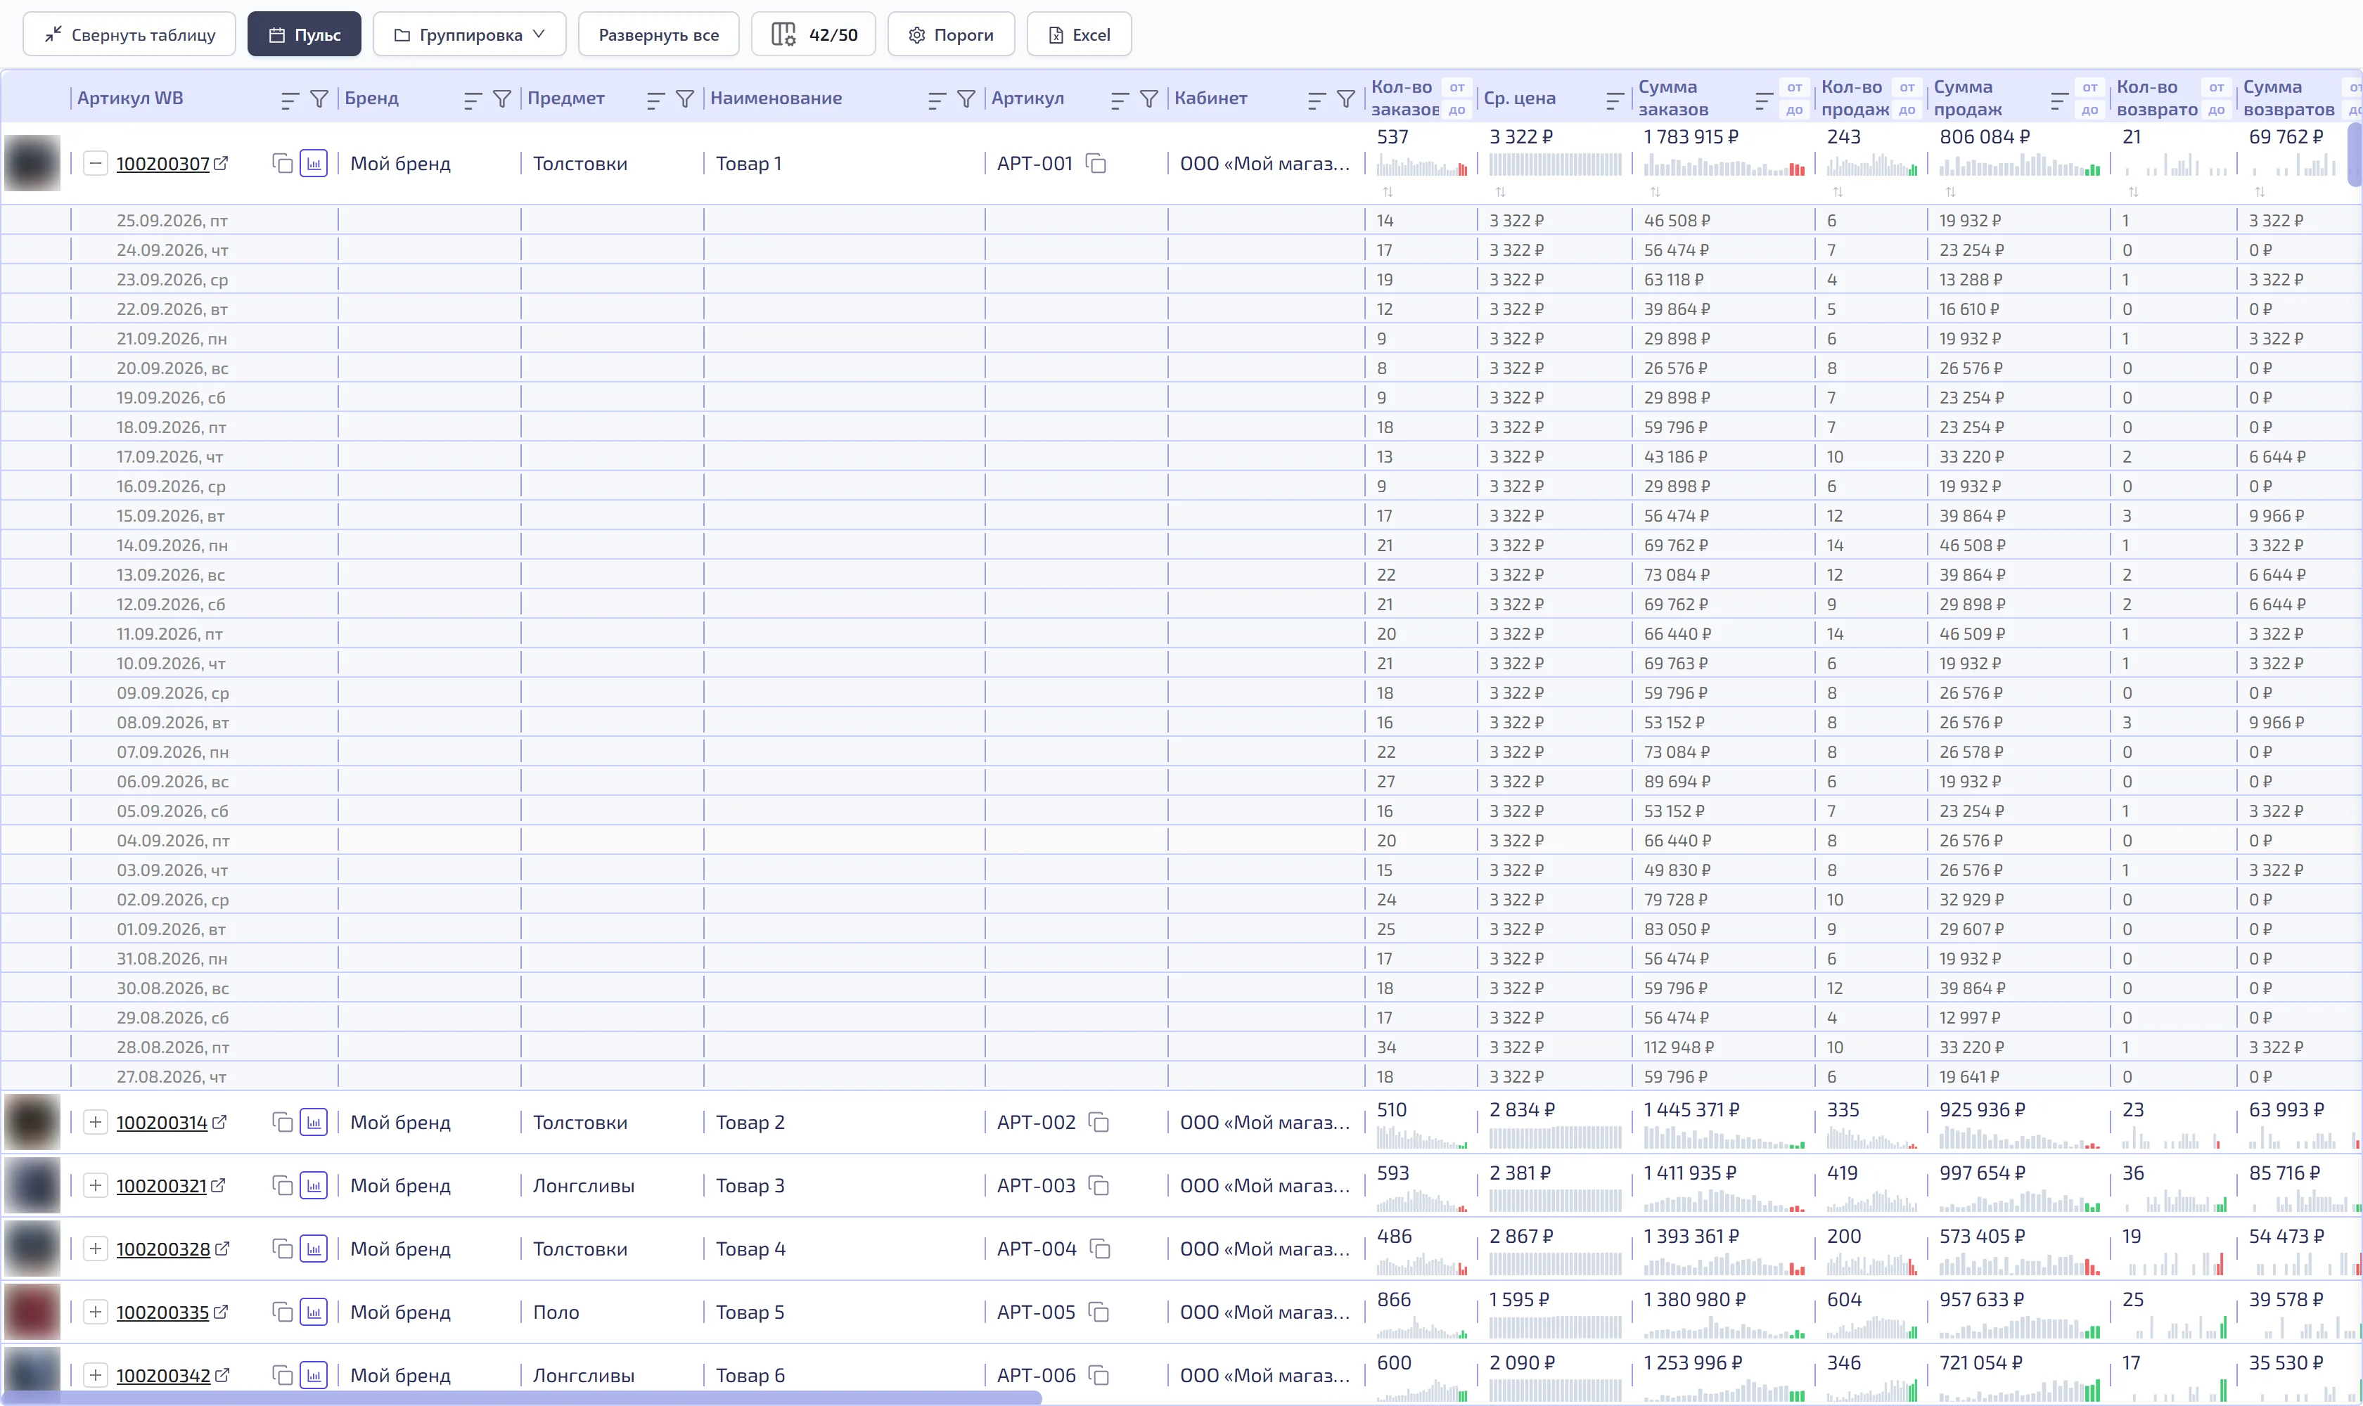Click the Развернуть все button

point(659,34)
